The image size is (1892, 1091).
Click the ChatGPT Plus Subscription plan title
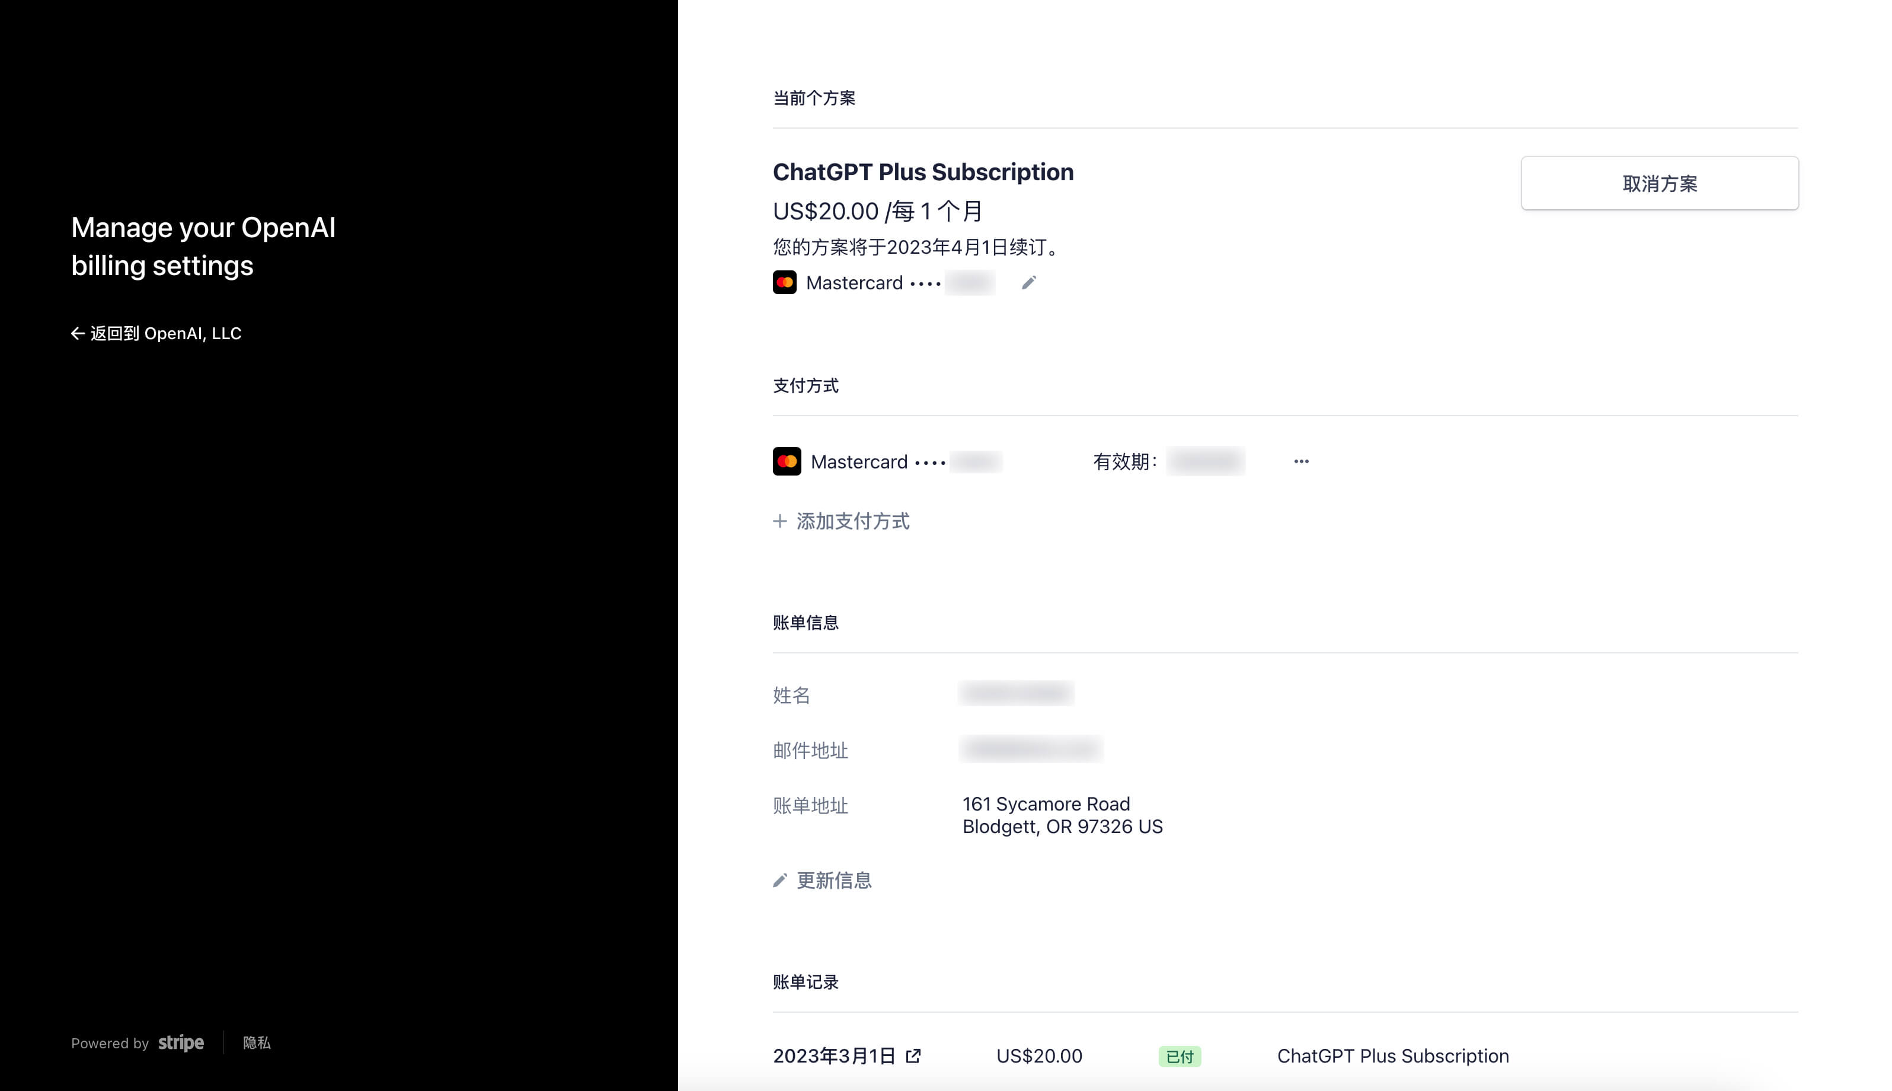(x=923, y=173)
